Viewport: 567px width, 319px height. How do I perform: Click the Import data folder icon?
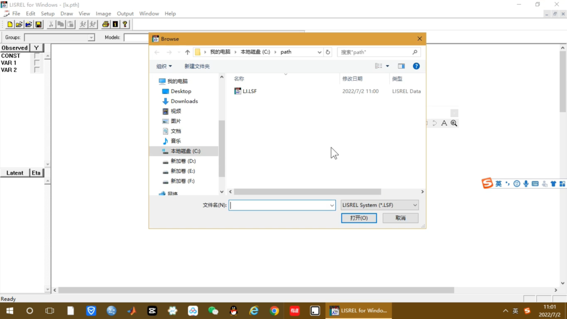pos(29,24)
